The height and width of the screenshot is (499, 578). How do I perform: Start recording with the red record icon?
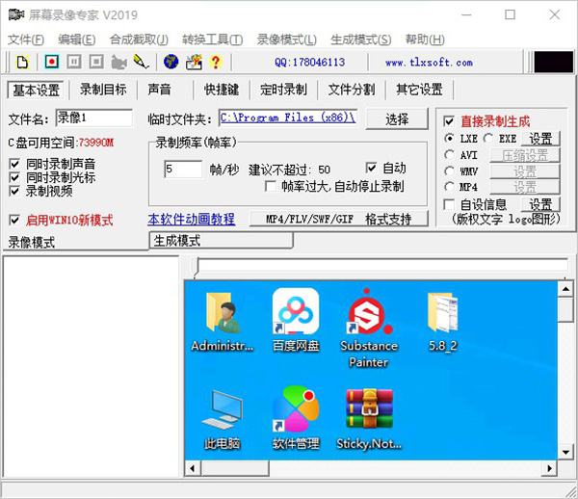point(50,63)
